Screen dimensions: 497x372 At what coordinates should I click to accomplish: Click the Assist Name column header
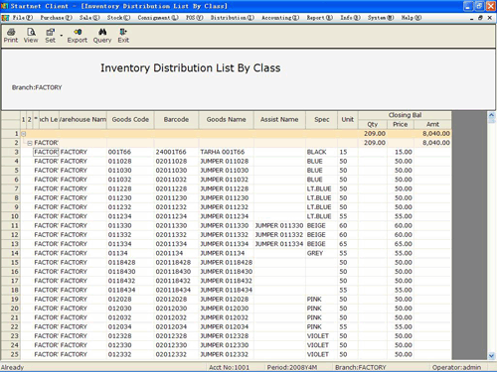pos(279,120)
